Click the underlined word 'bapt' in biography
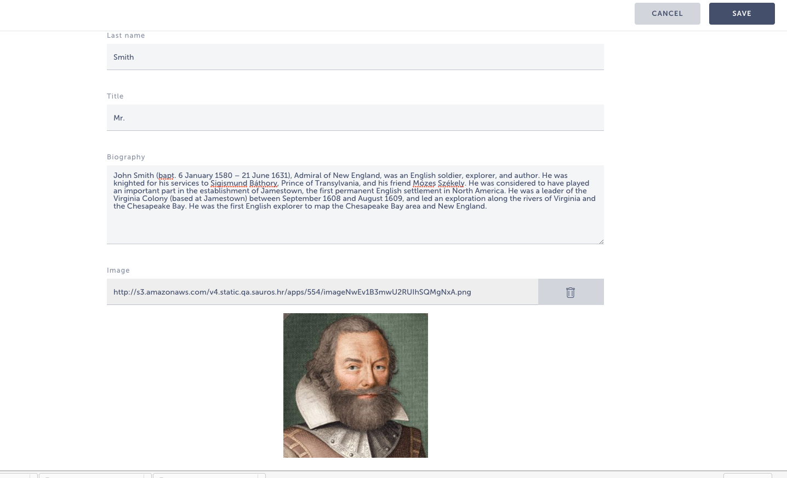 [166, 176]
